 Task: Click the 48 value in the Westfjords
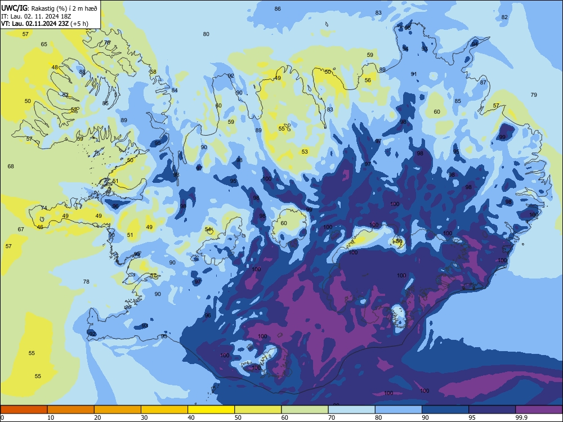tap(55, 67)
